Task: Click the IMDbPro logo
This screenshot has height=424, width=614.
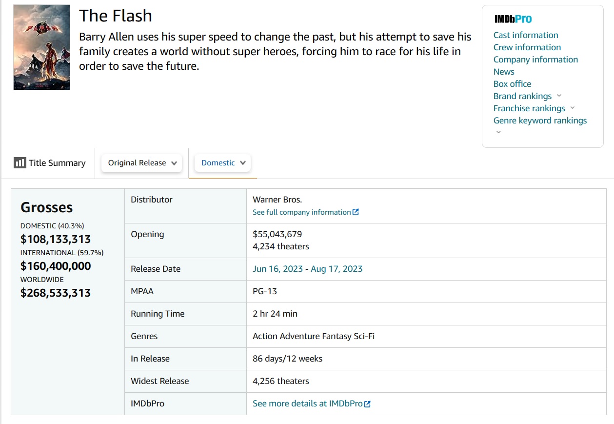Action: (513, 19)
